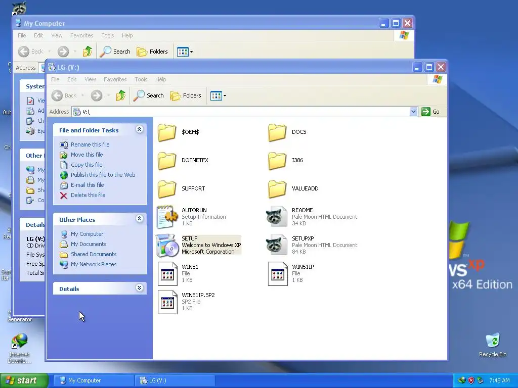
Task: Open Views dropdown in LG (V:) toolbar
Action: click(x=219, y=95)
